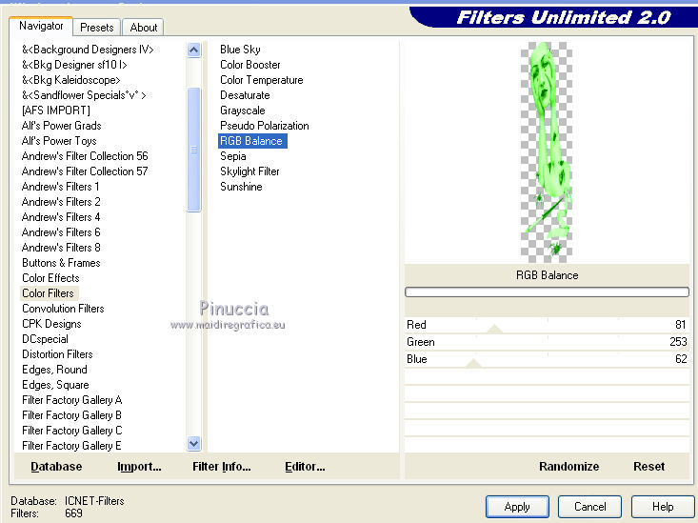Viewport: 698px width, 523px height.
Task: Select Edges, Square category
Action: click(55, 385)
